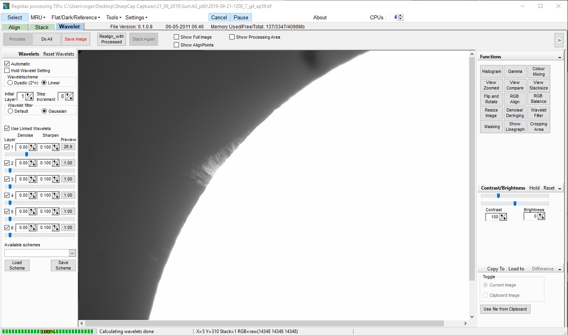The height and width of the screenshot is (335, 568).
Task: Select the Gaussian wavelet filter
Action: click(x=44, y=111)
